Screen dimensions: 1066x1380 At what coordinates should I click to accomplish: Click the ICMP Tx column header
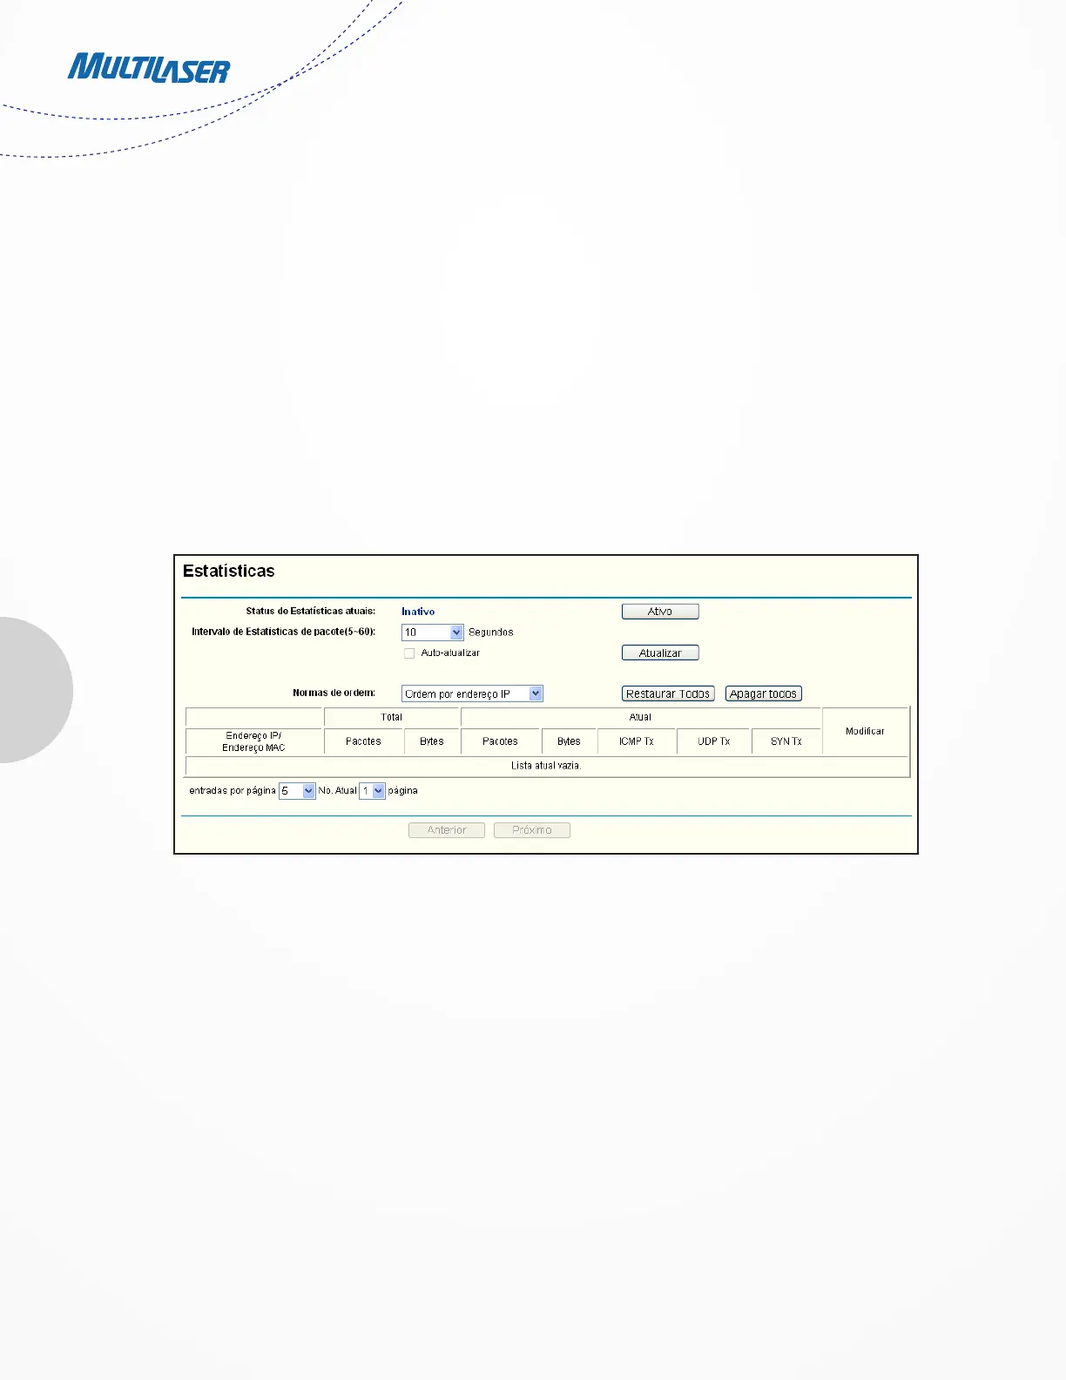click(x=637, y=741)
